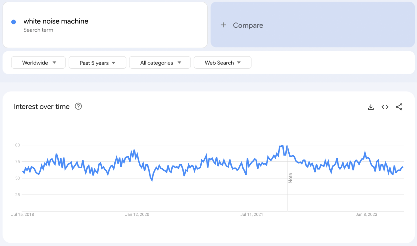This screenshot has width=417, height=246.
Task: Click the plus icon to add comparison term
Action: [223, 25]
